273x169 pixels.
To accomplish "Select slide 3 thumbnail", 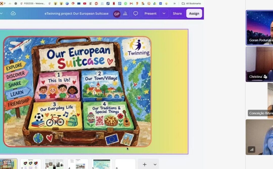I will (54, 164).
